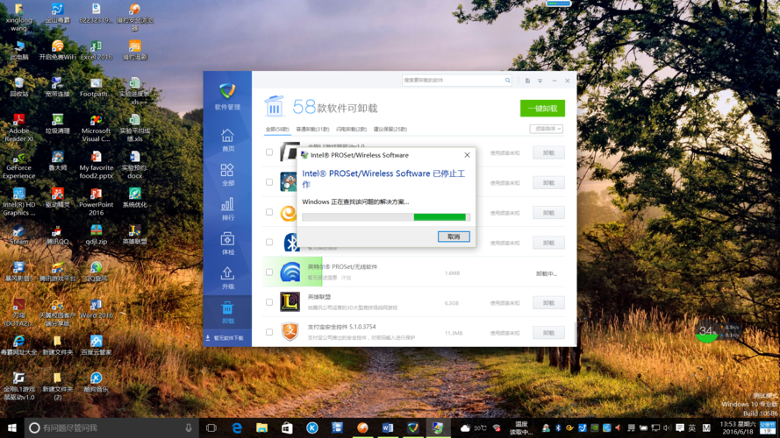Open File Explorer from taskbar
Image resolution: width=780 pixels, height=438 pixels.
[x=261, y=427]
